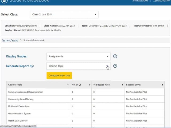Click Not Available for Pilot in Fluids row
This screenshot has width=171, height=128.
[x=137, y=106]
